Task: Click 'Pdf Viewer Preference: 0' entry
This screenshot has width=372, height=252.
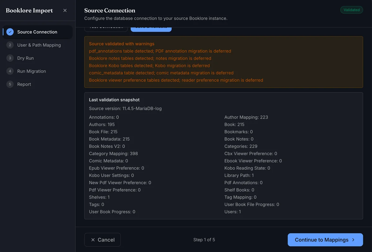Action: click(x=115, y=190)
